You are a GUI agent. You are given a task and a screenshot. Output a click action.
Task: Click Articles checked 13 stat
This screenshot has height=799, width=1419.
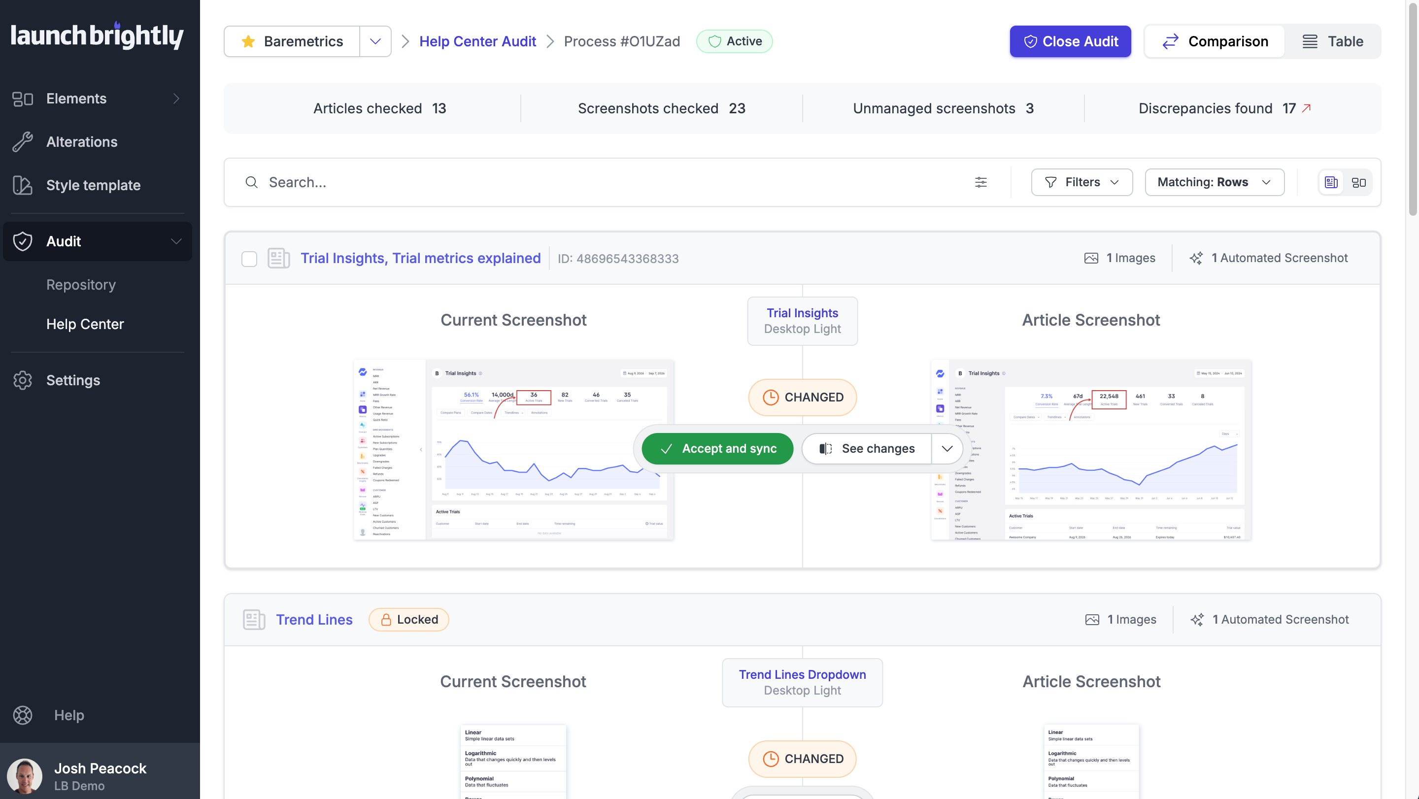tap(379, 108)
